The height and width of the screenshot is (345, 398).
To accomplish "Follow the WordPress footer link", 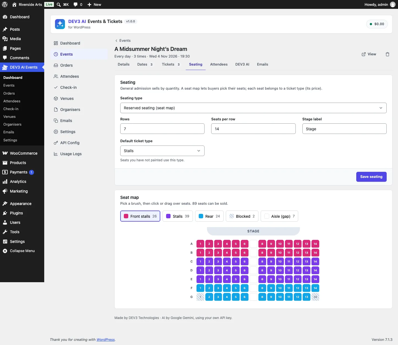I will tap(106, 340).
